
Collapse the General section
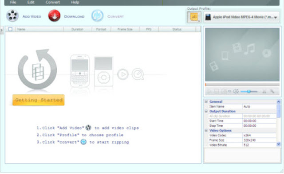(206, 102)
